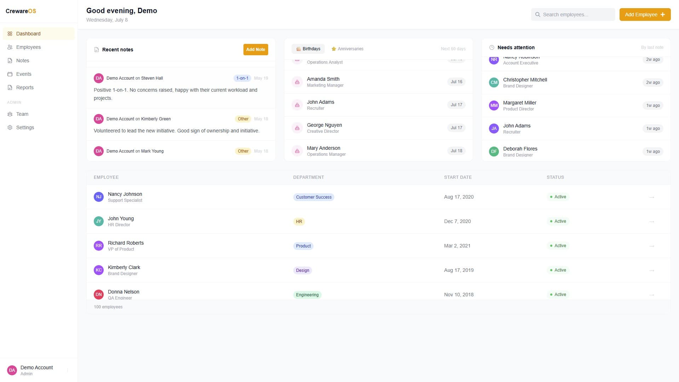Image resolution: width=679 pixels, height=382 pixels.
Task: Open John Young row arrow
Action: click(x=652, y=222)
